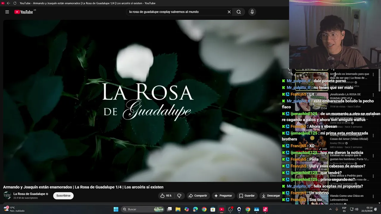Open options menu for 'Cosas del Amor' video
This screenshot has height=214, width=381.
tap(373, 135)
